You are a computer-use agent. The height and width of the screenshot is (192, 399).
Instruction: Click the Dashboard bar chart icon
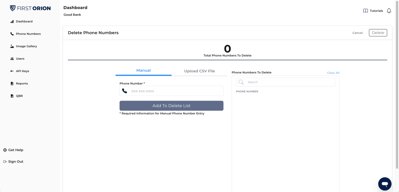[x=12, y=22]
